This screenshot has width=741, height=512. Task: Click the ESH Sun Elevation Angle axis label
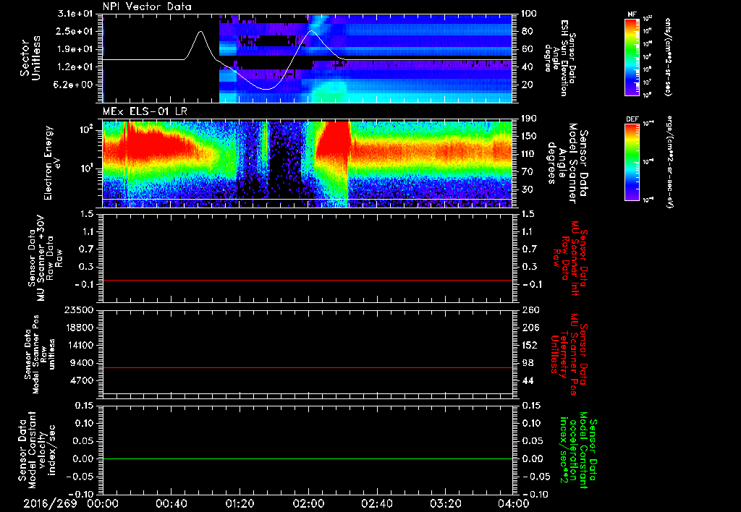[x=562, y=58]
